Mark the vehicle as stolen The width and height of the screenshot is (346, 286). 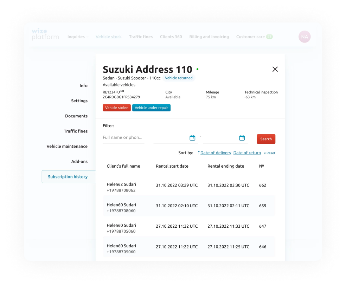tap(117, 108)
